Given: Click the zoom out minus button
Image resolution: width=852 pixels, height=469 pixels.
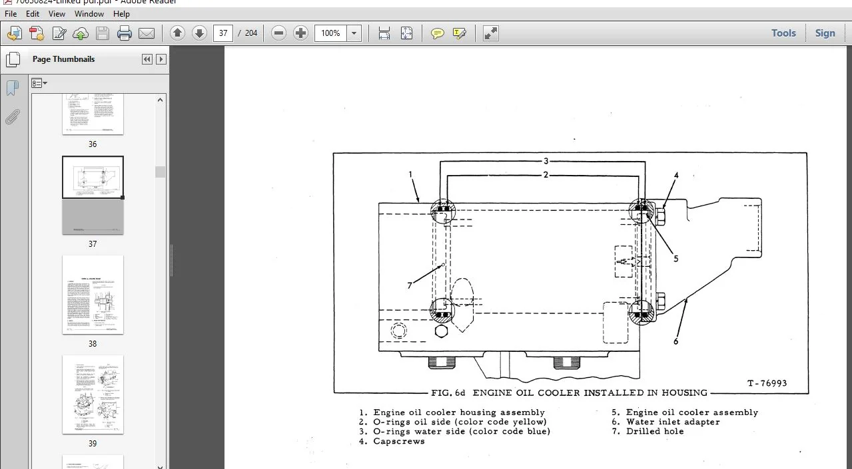Looking at the screenshot, I should point(279,33).
